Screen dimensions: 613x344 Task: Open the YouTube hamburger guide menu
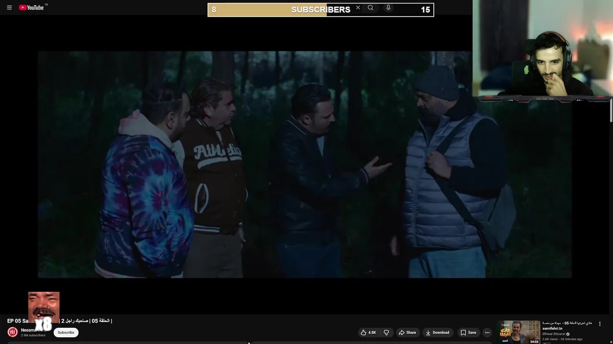click(x=9, y=8)
